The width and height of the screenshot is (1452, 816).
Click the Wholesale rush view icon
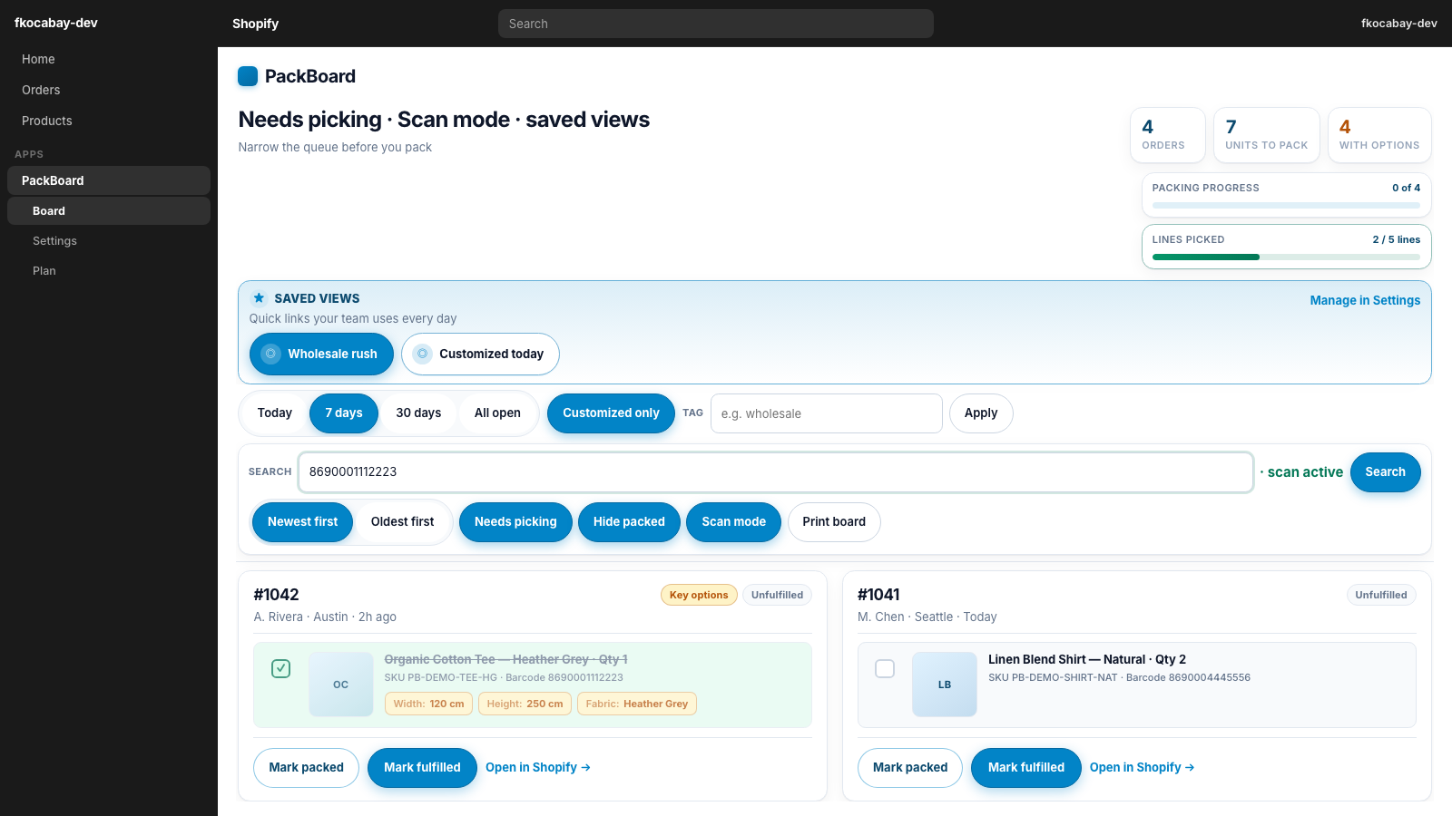click(270, 354)
